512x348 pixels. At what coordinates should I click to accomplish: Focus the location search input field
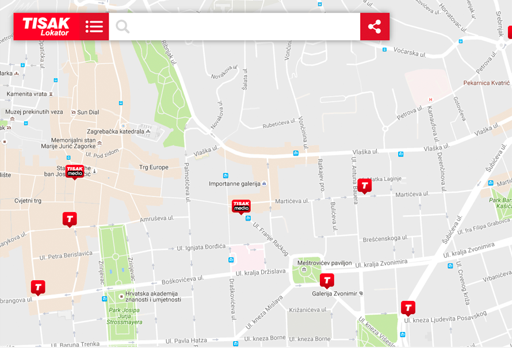click(235, 27)
